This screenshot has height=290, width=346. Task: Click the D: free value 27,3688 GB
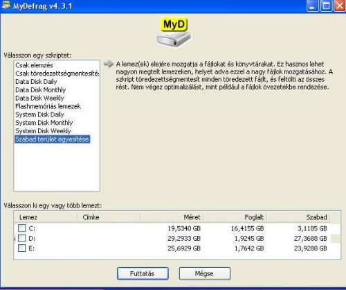tap(311, 239)
